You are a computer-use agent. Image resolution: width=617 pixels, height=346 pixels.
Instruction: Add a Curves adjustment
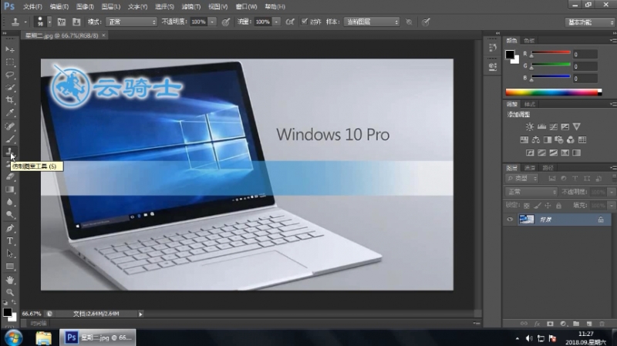coord(553,126)
